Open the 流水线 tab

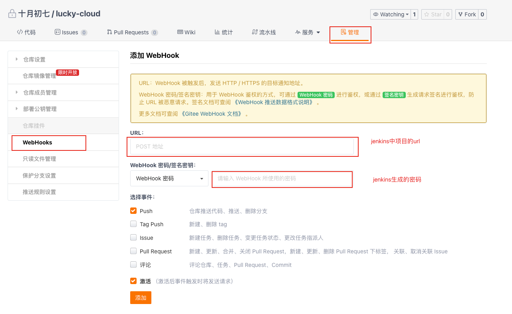tap(264, 32)
